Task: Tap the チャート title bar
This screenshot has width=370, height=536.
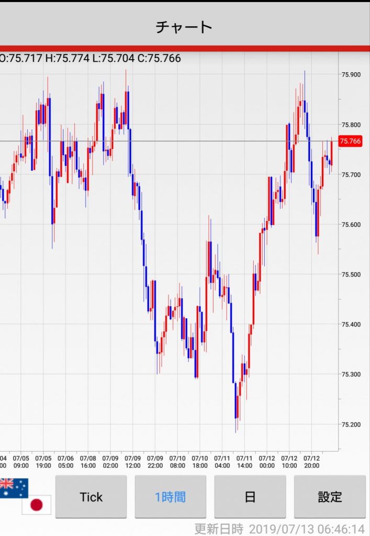Action: pos(185,27)
